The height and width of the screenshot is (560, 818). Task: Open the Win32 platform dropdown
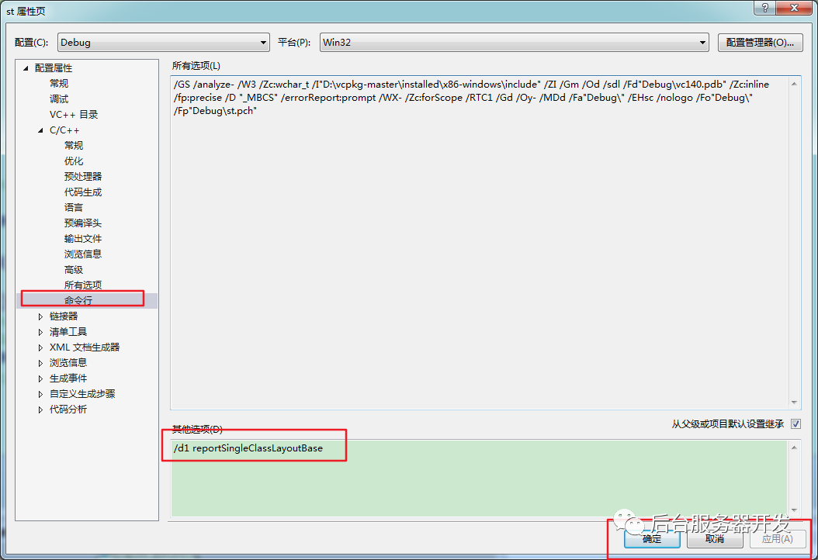(x=514, y=43)
